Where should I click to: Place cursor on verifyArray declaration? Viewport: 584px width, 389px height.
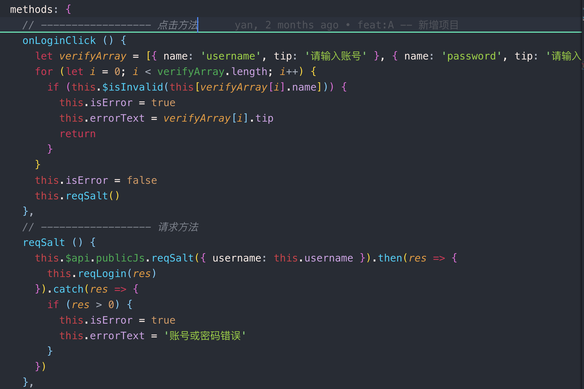tap(93, 56)
